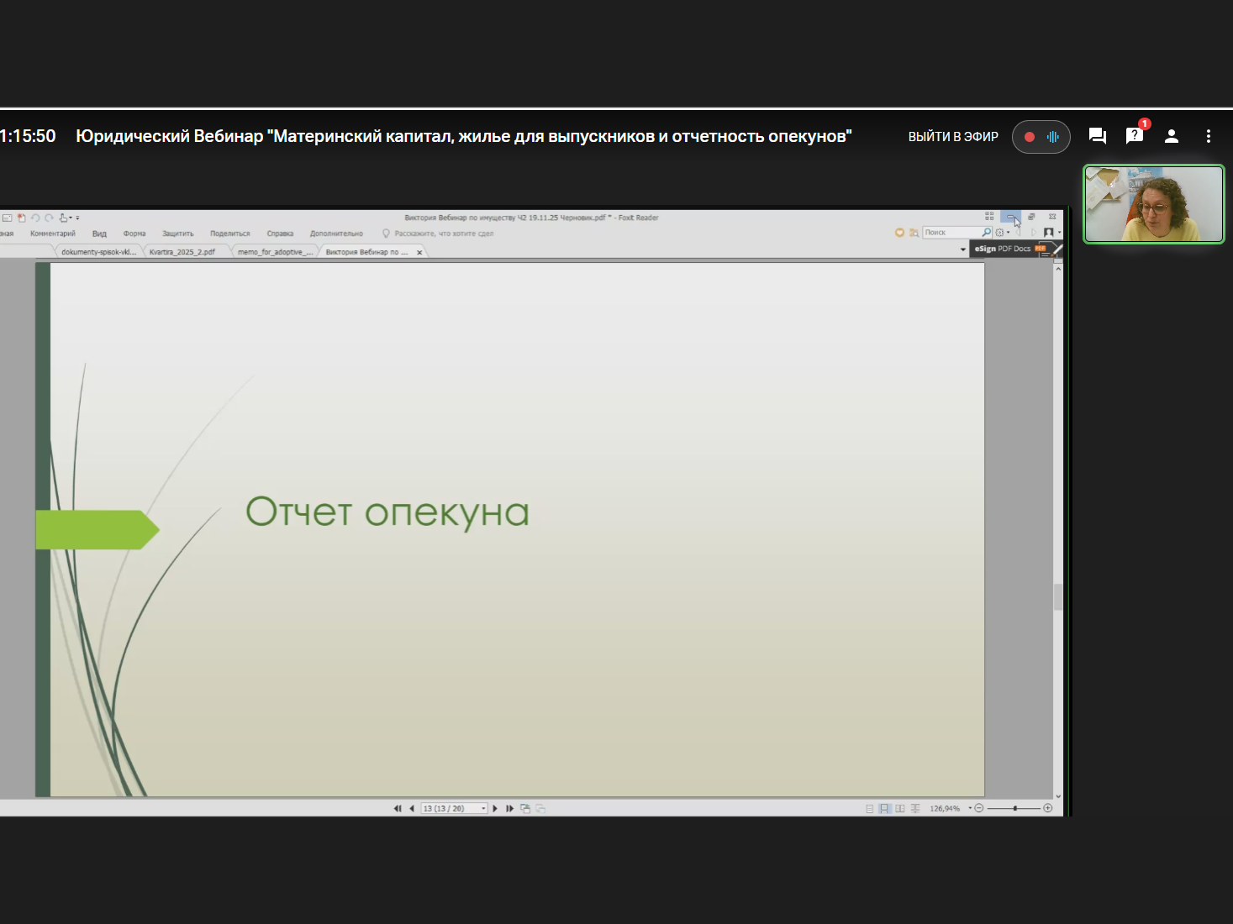The image size is (1233, 924).
Task: Expand the zoom percentage dropdown
Action: coord(969,808)
